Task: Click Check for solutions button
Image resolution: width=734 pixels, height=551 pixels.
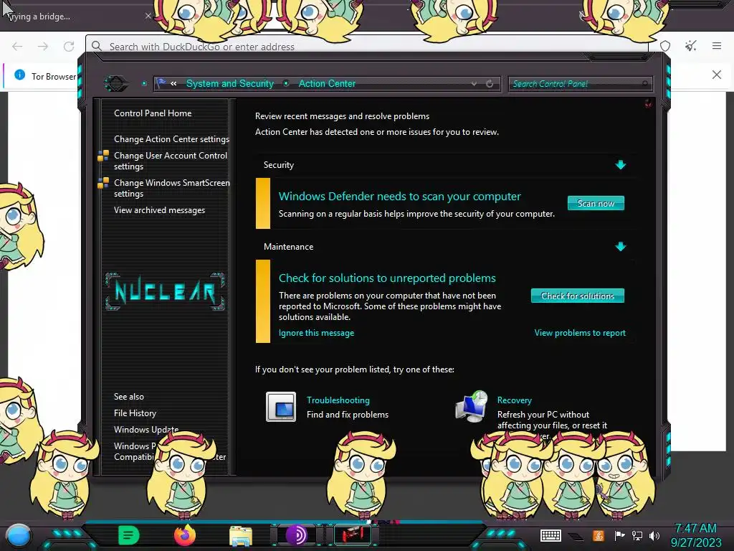Action: pyautogui.click(x=577, y=296)
